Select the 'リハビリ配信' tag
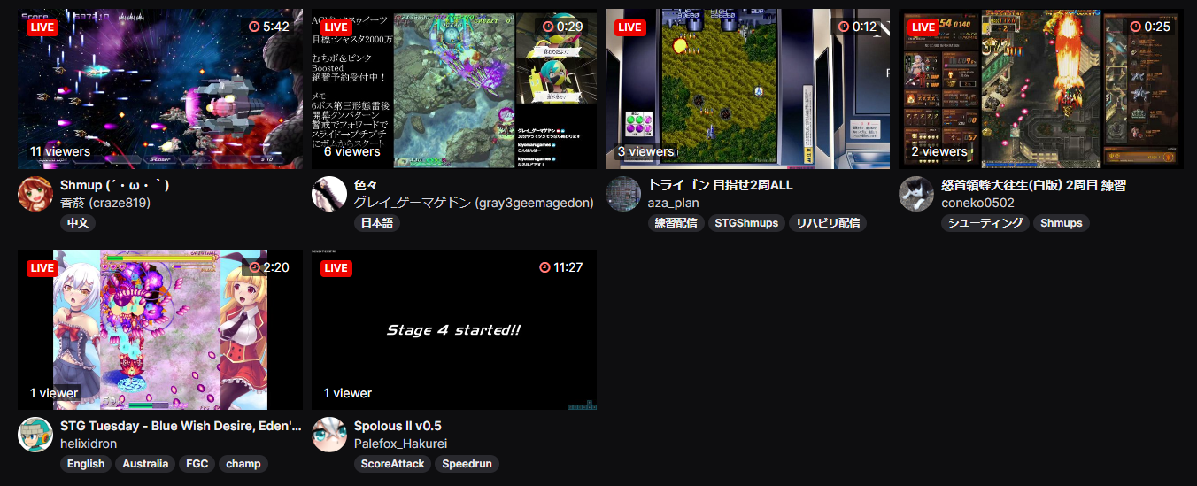Image resolution: width=1197 pixels, height=486 pixels. point(828,223)
